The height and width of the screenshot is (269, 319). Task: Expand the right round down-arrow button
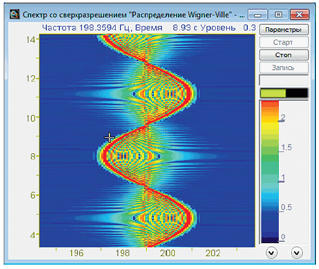(297, 253)
